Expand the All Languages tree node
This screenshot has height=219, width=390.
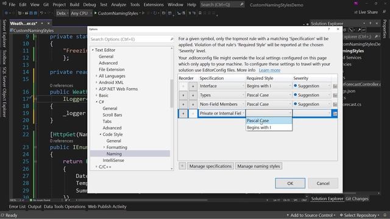point(96,75)
